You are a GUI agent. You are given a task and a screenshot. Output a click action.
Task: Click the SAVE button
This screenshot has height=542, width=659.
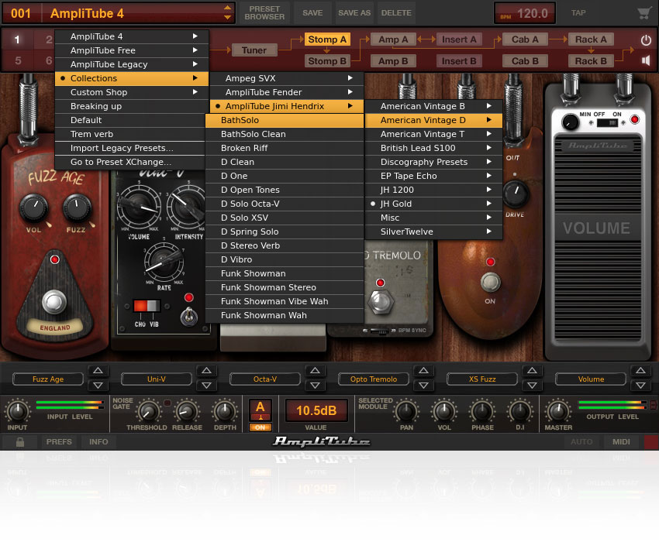tap(312, 13)
